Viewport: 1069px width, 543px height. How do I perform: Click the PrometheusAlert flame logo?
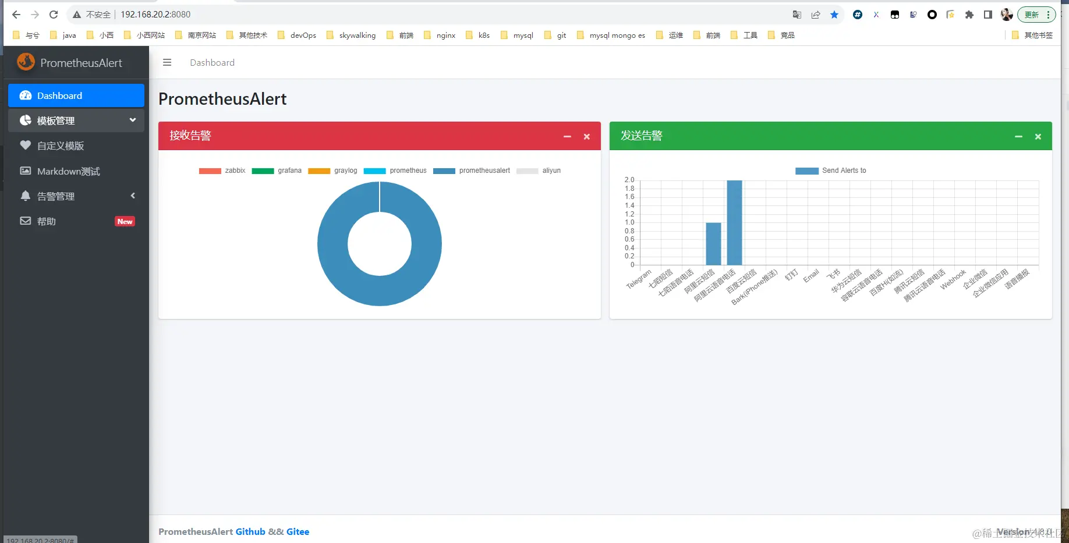pos(26,62)
